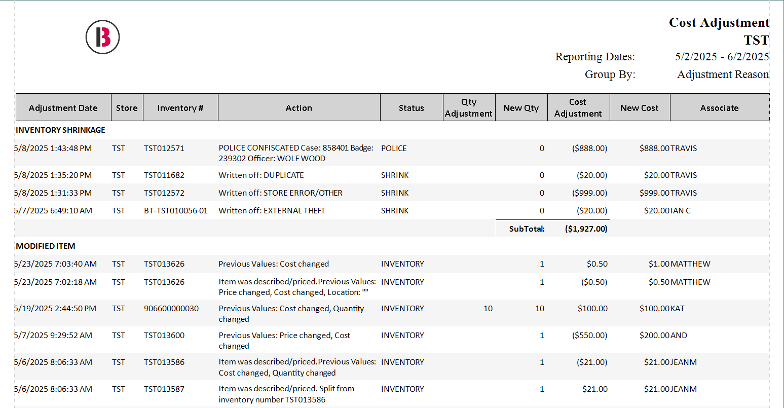Click the Split from inventory number action
The image size is (784, 408).
[286, 394]
